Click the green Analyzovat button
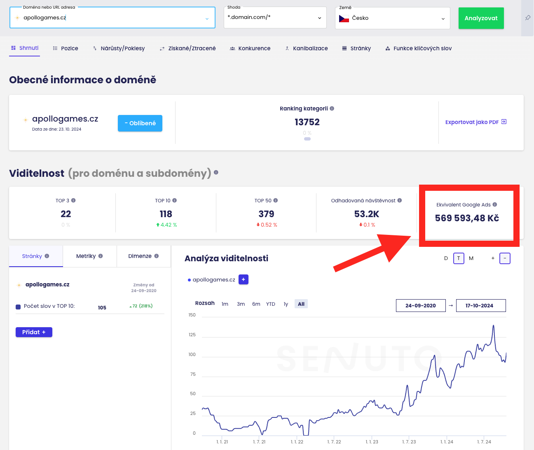 coord(481,18)
